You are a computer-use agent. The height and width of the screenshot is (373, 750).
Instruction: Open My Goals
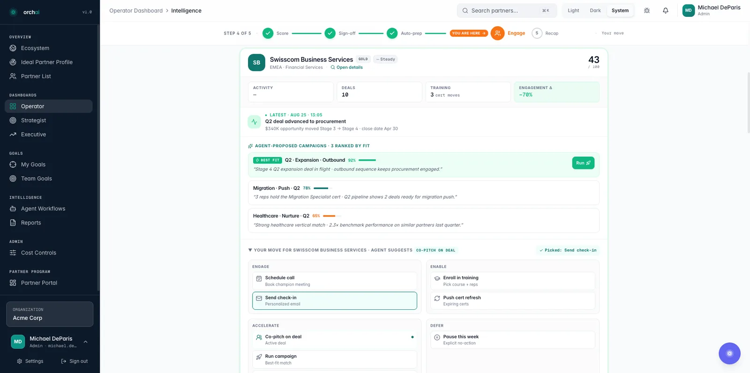[x=49, y=164]
